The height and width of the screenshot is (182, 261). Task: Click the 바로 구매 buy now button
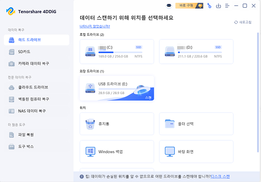click(x=189, y=6)
